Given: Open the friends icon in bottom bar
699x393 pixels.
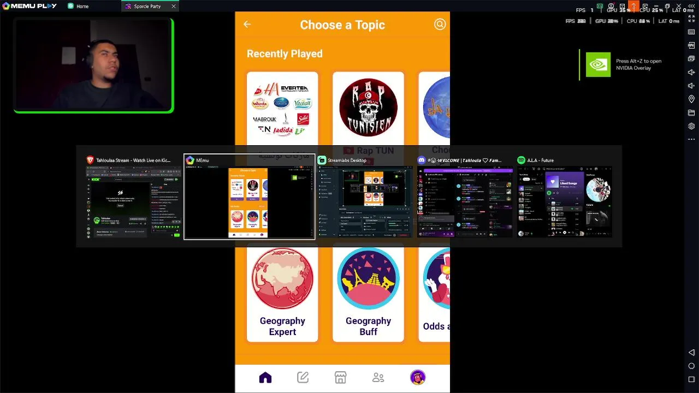Looking at the screenshot, I should click(x=378, y=378).
